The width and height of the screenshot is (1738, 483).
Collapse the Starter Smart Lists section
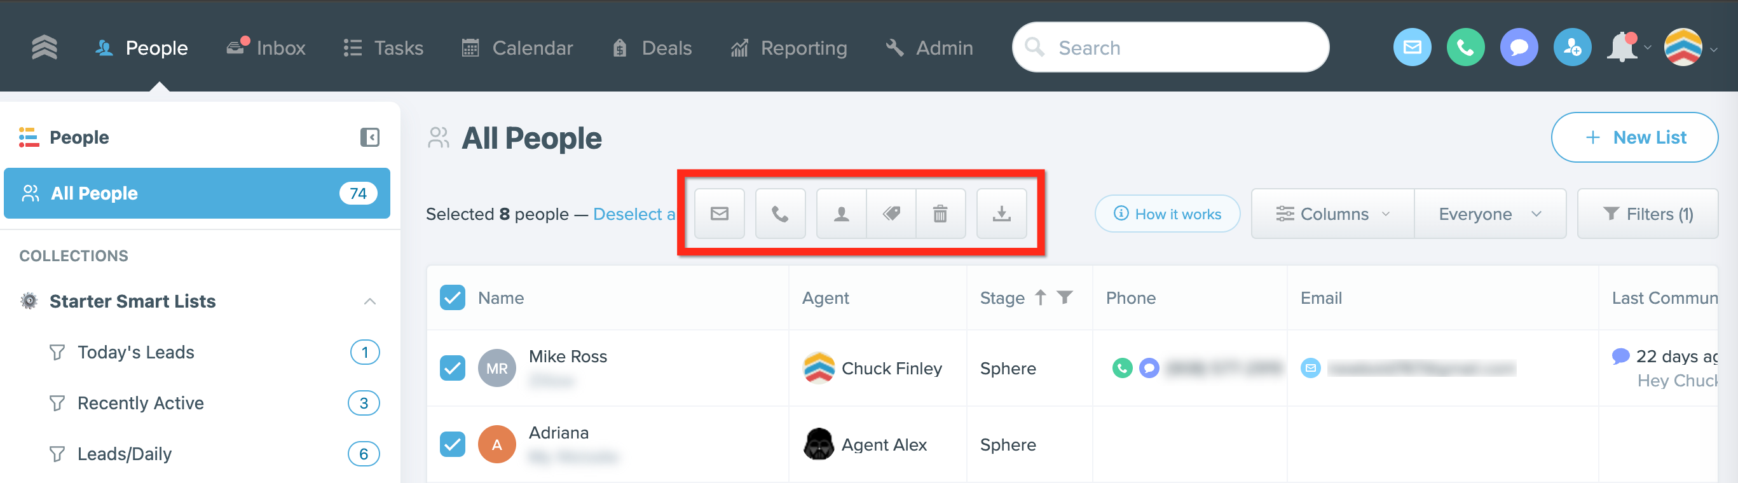pyautogui.click(x=370, y=301)
